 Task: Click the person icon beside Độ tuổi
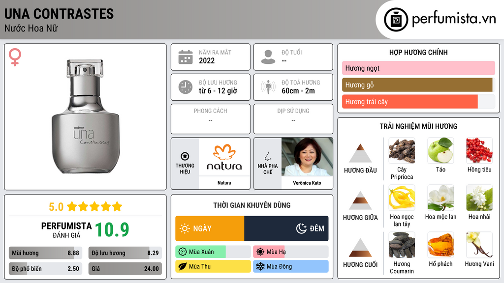[268, 57]
